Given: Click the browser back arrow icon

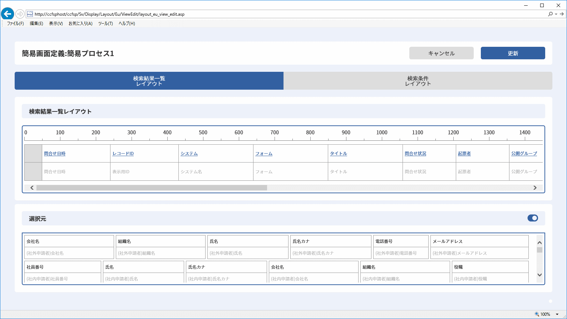Looking at the screenshot, I should 8,14.
